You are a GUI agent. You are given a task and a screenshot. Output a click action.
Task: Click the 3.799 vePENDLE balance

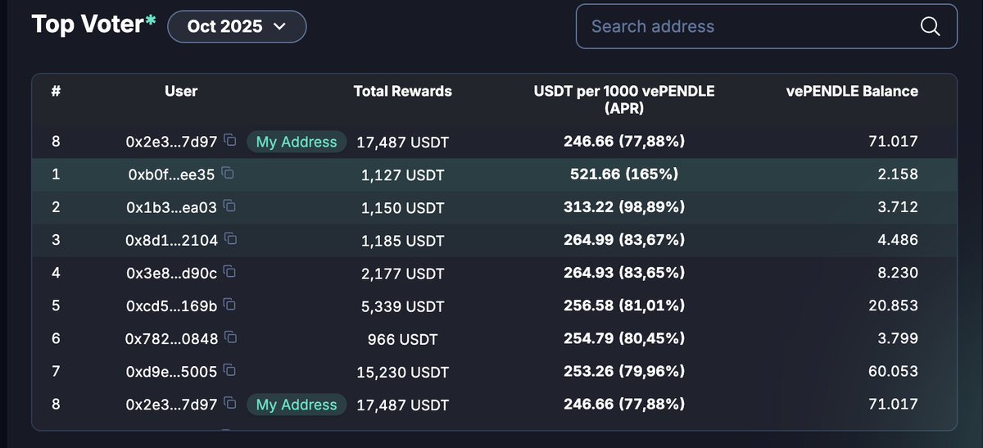(x=898, y=338)
